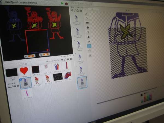Select the second red character sprite thumbnail
This screenshot has height=123, width=164.
[48, 80]
